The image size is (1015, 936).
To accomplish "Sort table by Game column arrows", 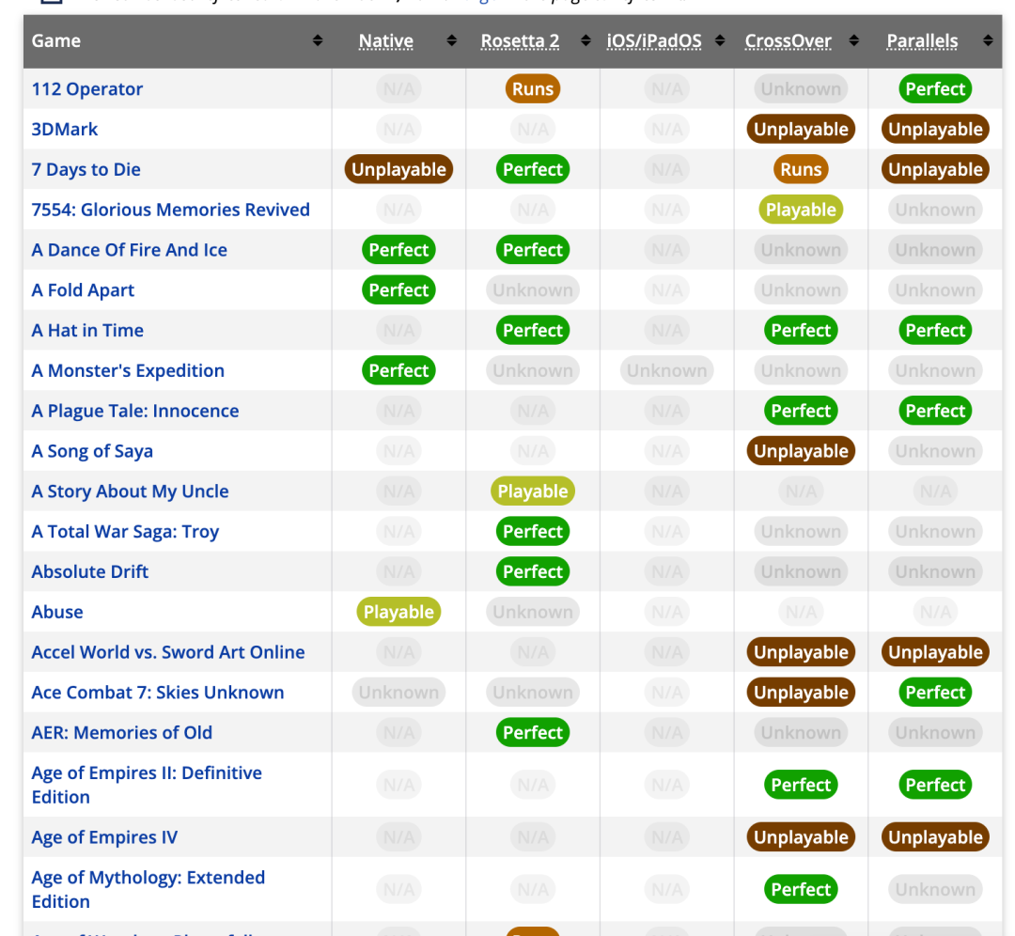I will tap(318, 40).
